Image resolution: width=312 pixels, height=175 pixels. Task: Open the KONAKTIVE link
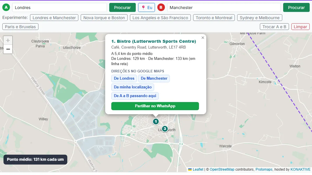300,169
